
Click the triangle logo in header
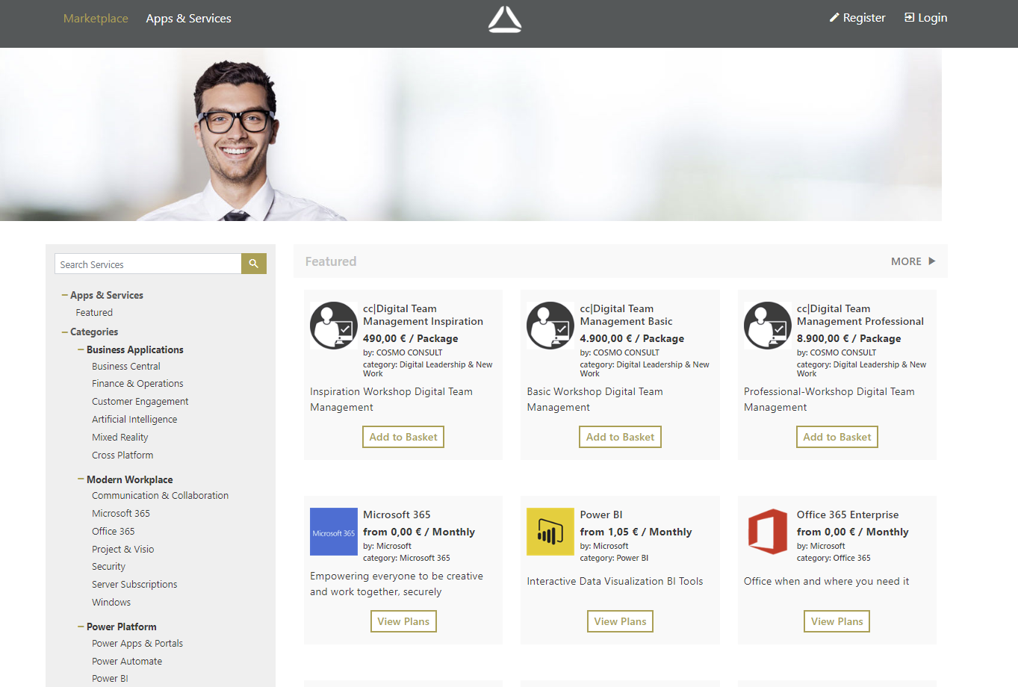505,19
